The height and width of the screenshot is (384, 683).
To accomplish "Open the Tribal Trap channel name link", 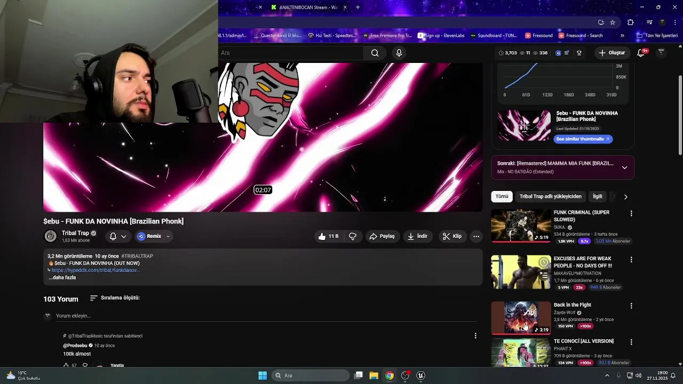I will click(x=75, y=233).
